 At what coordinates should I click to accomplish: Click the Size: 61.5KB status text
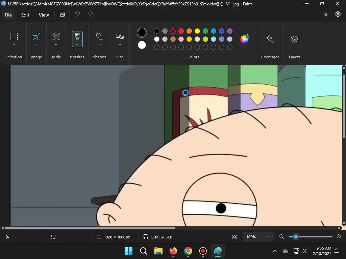[162, 237]
